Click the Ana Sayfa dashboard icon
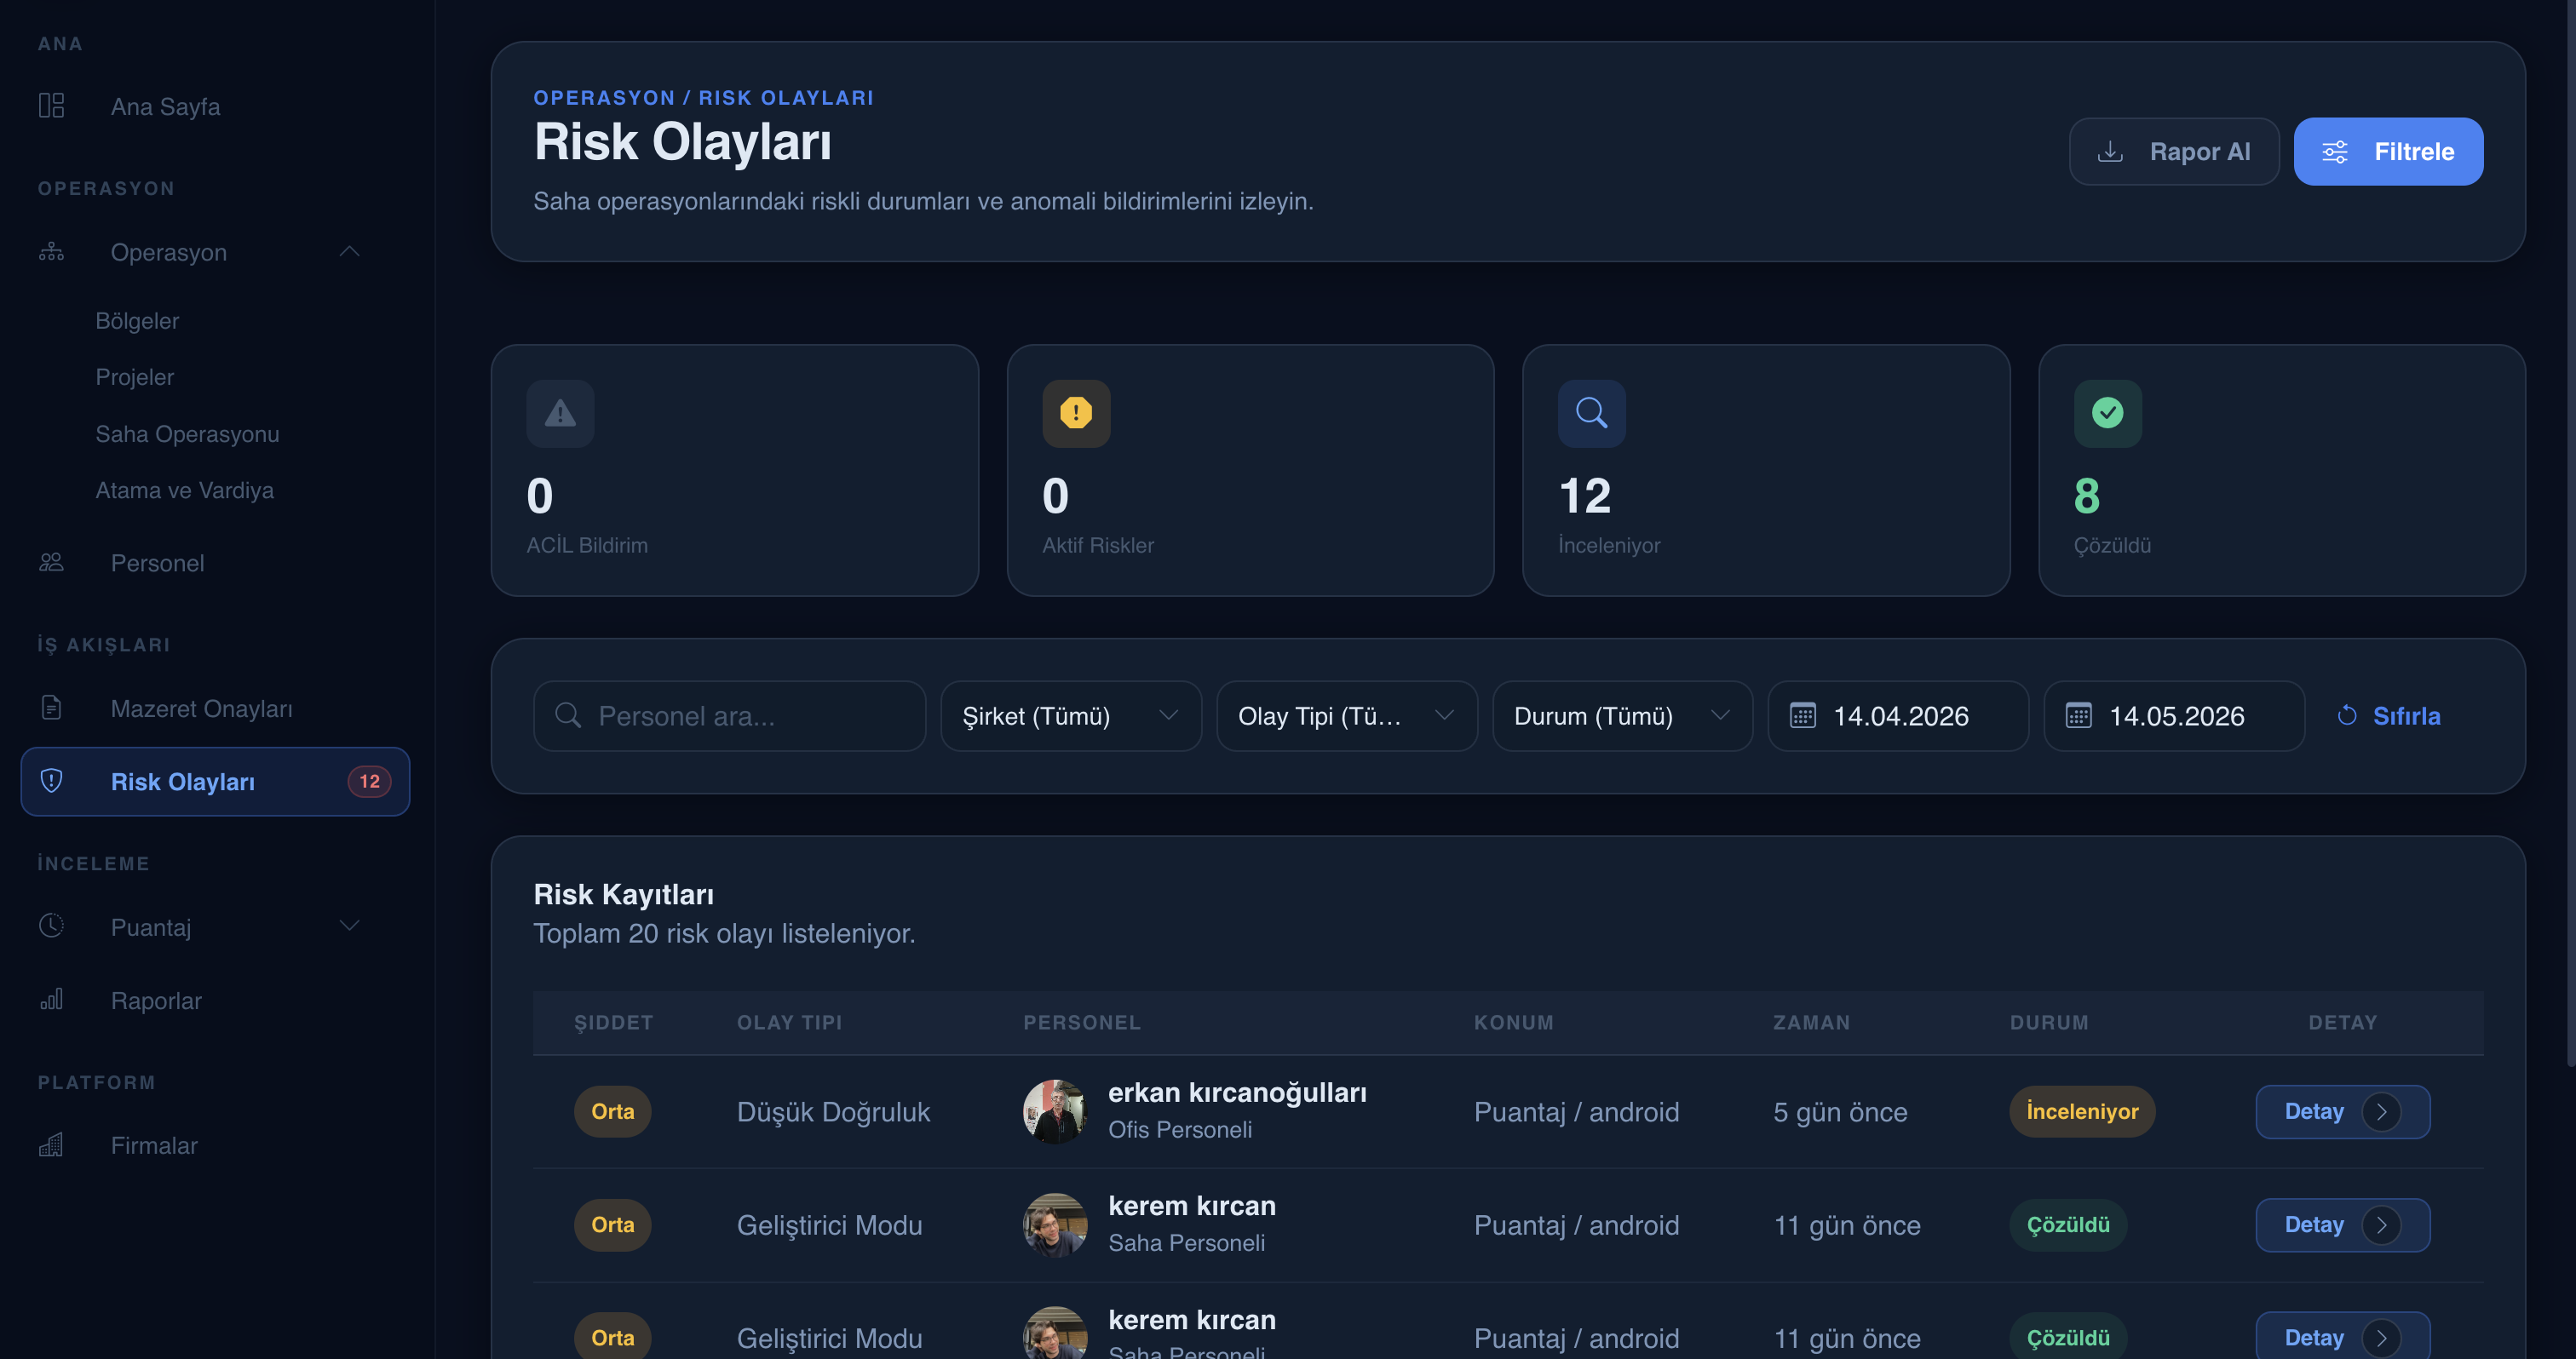Screen dimensions: 2576x1359 [x=51, y=106]
